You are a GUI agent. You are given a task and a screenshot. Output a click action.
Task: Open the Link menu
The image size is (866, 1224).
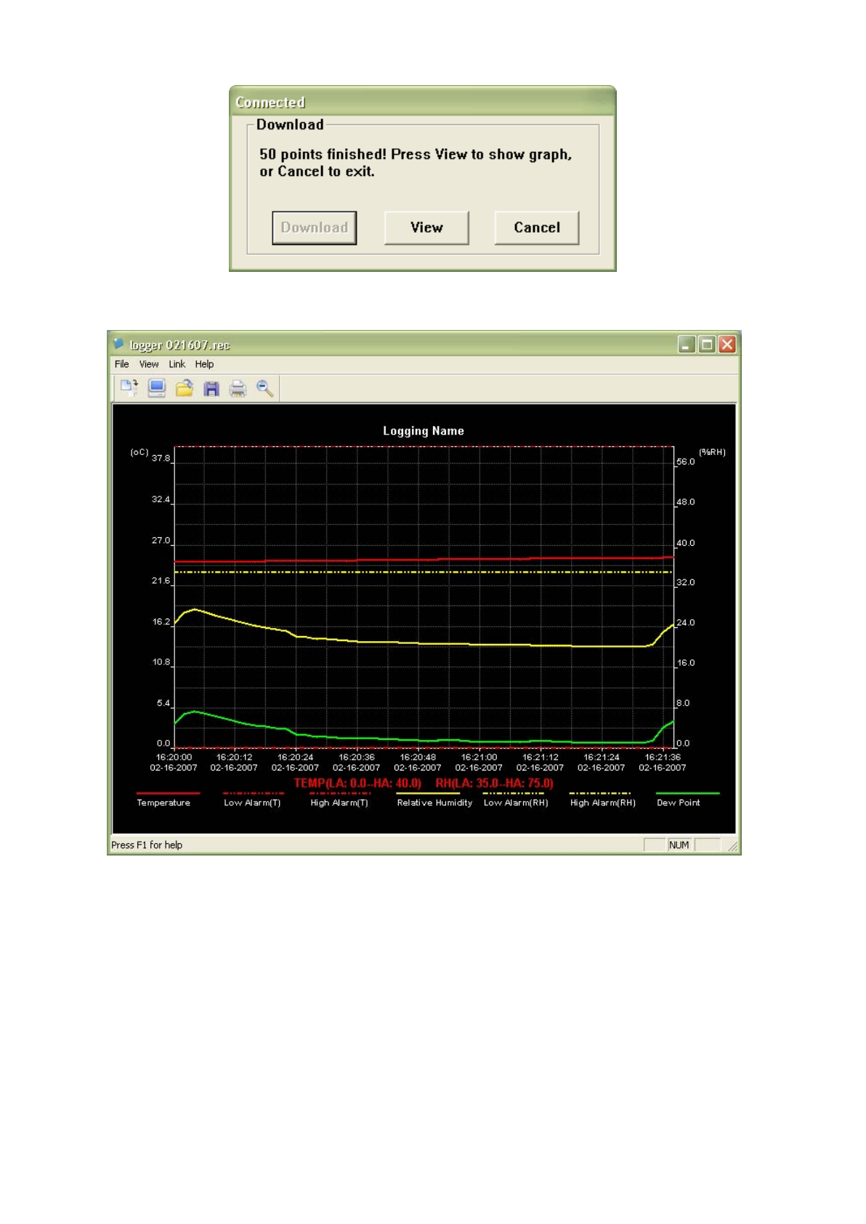(x=177, y=364)
